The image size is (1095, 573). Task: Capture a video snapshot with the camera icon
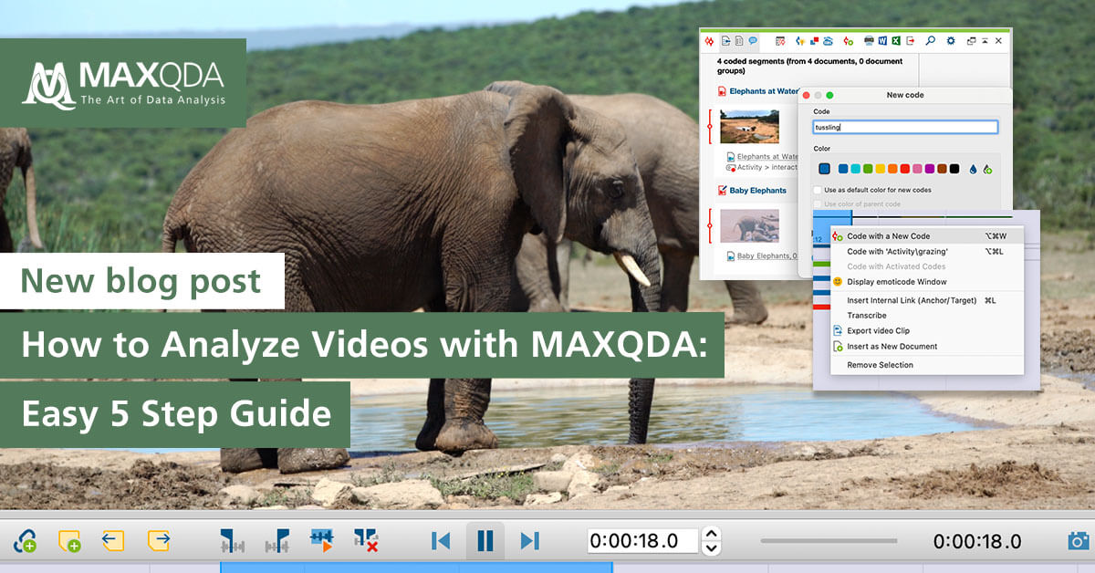pyautogui.click(x=1078, y=539)
